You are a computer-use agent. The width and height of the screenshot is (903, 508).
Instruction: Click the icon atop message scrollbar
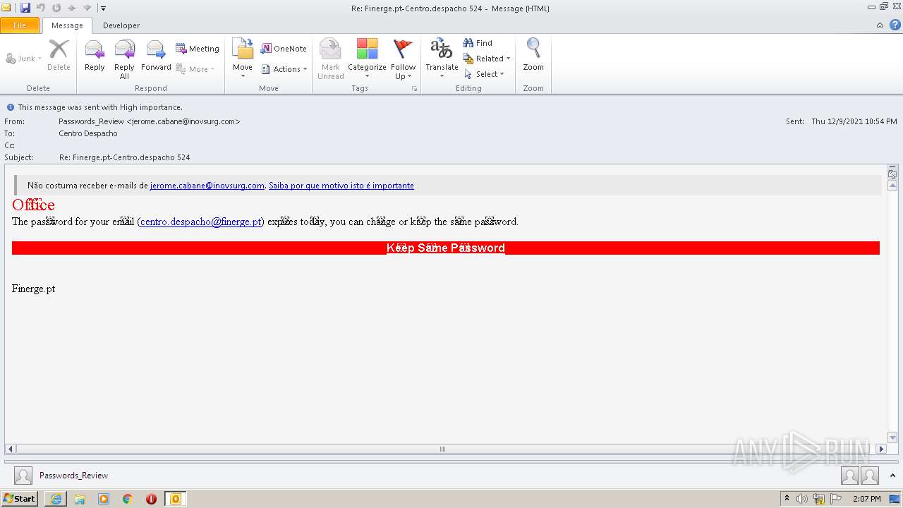pos(892,174)
